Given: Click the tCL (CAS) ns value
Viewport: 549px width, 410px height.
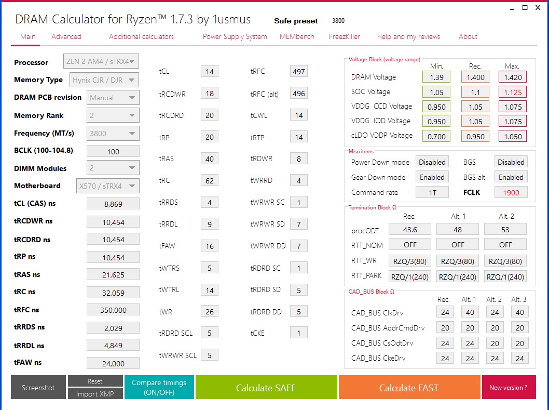Looking at the screenshot, I should coord(113,204).
